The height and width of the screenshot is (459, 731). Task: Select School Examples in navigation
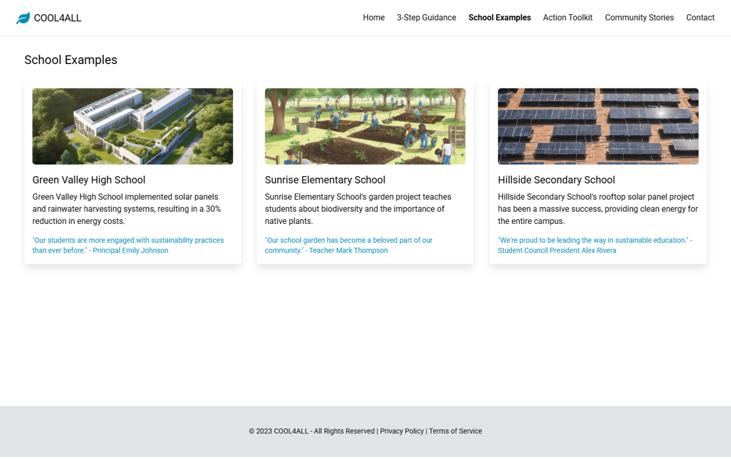(499, 17)
